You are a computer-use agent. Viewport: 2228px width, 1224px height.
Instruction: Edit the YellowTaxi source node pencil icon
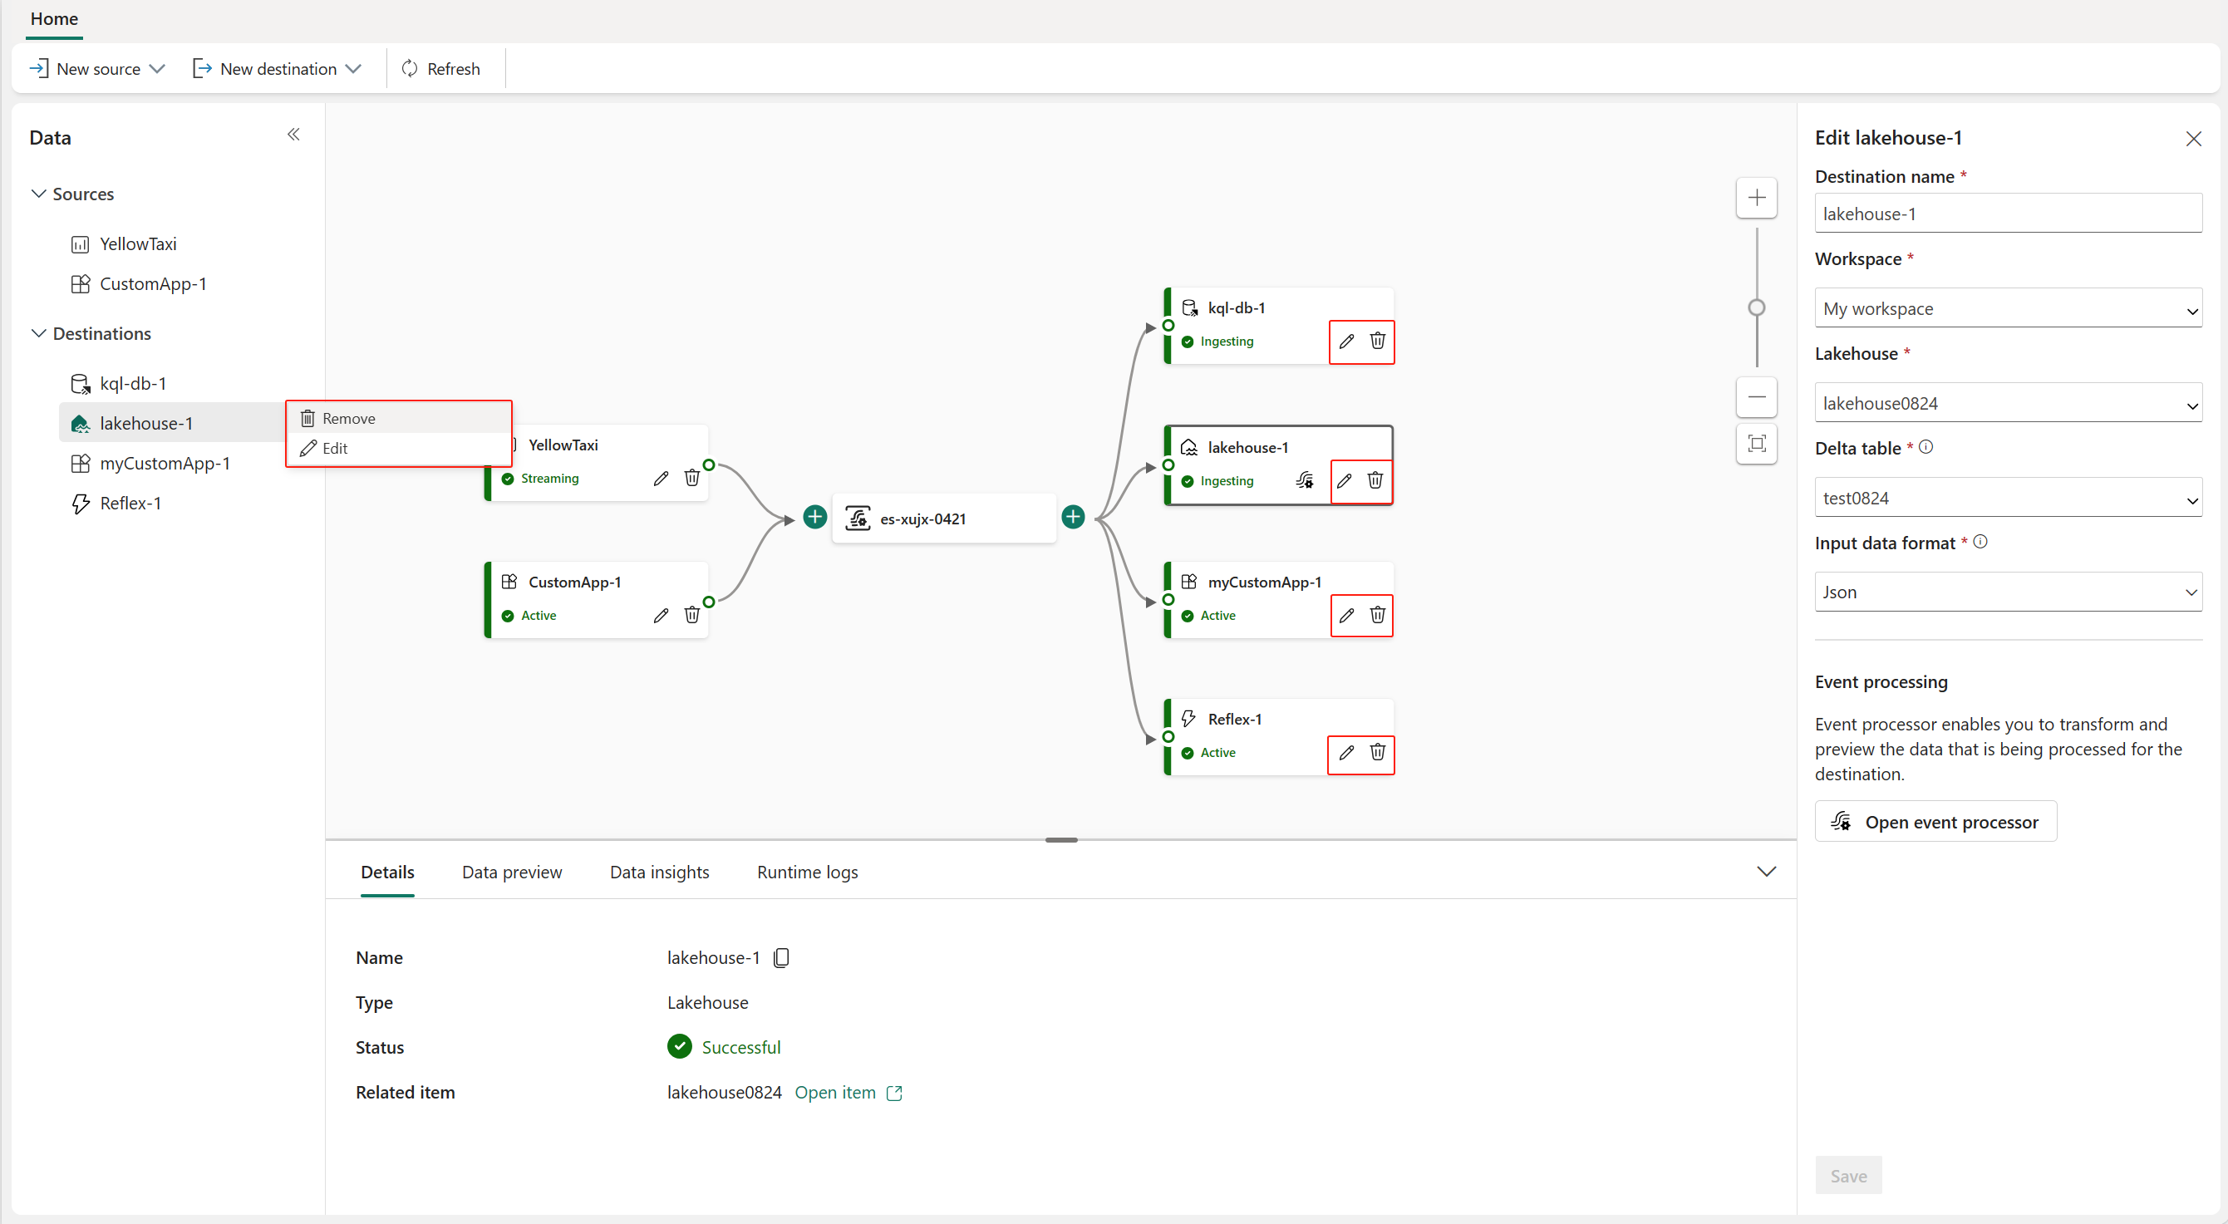point(661,479)
